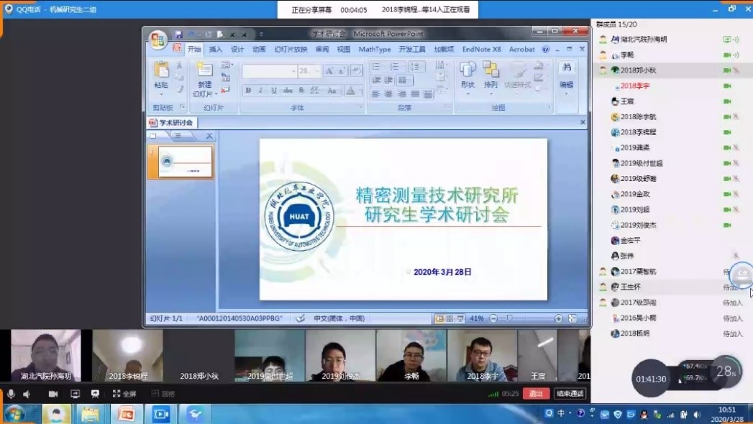
Task: Open the Insert (插入) ribbon tab
Action: (x=216, y=50)
